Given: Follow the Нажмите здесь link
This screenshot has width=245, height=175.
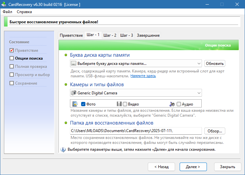Looking at the screenshot, I should (x=143, y=76).
